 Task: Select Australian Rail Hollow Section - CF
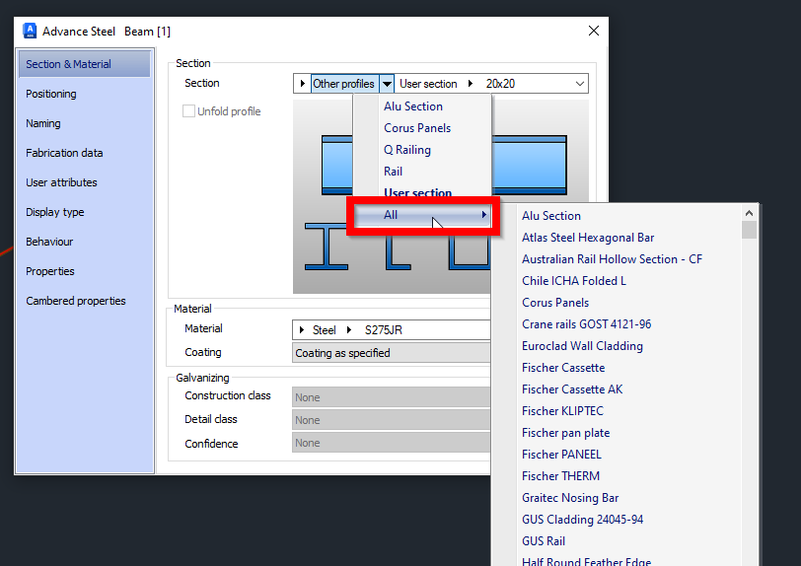click(612, 259)
